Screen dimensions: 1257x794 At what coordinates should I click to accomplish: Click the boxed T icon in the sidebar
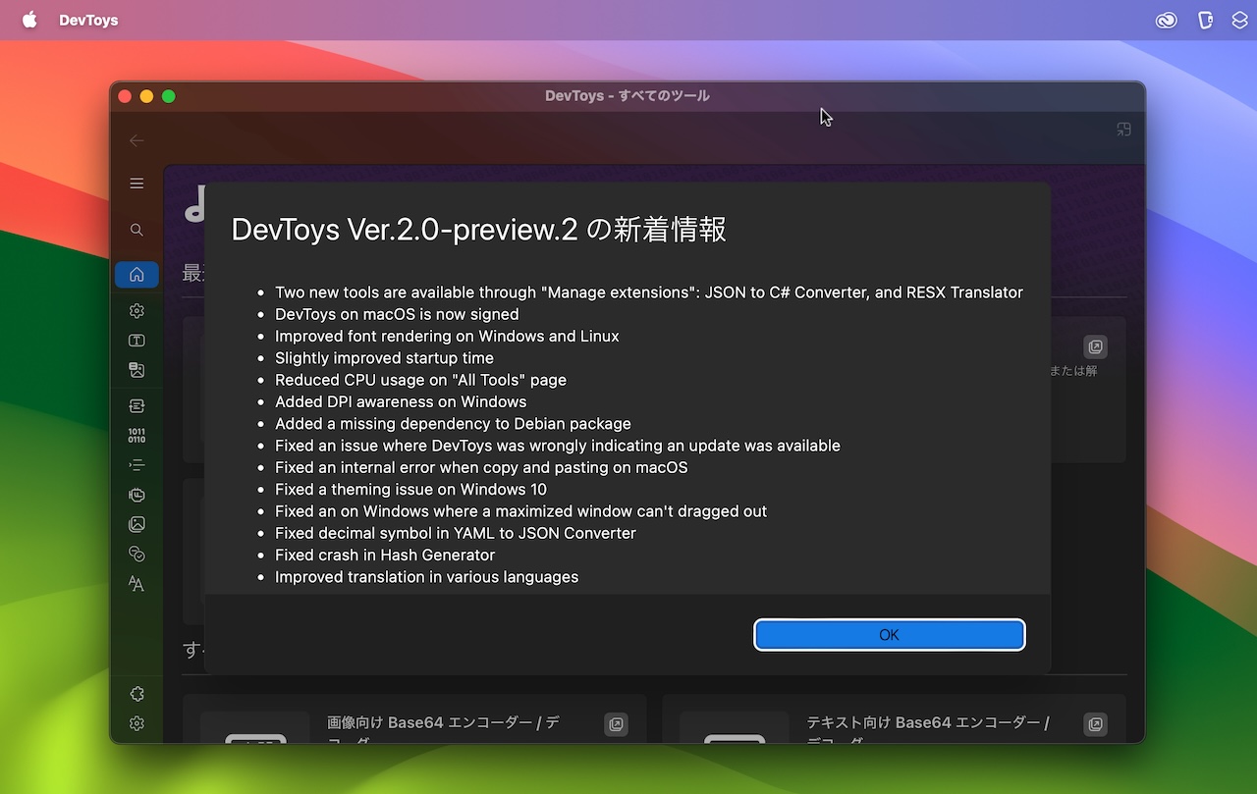tap(137, 341)
